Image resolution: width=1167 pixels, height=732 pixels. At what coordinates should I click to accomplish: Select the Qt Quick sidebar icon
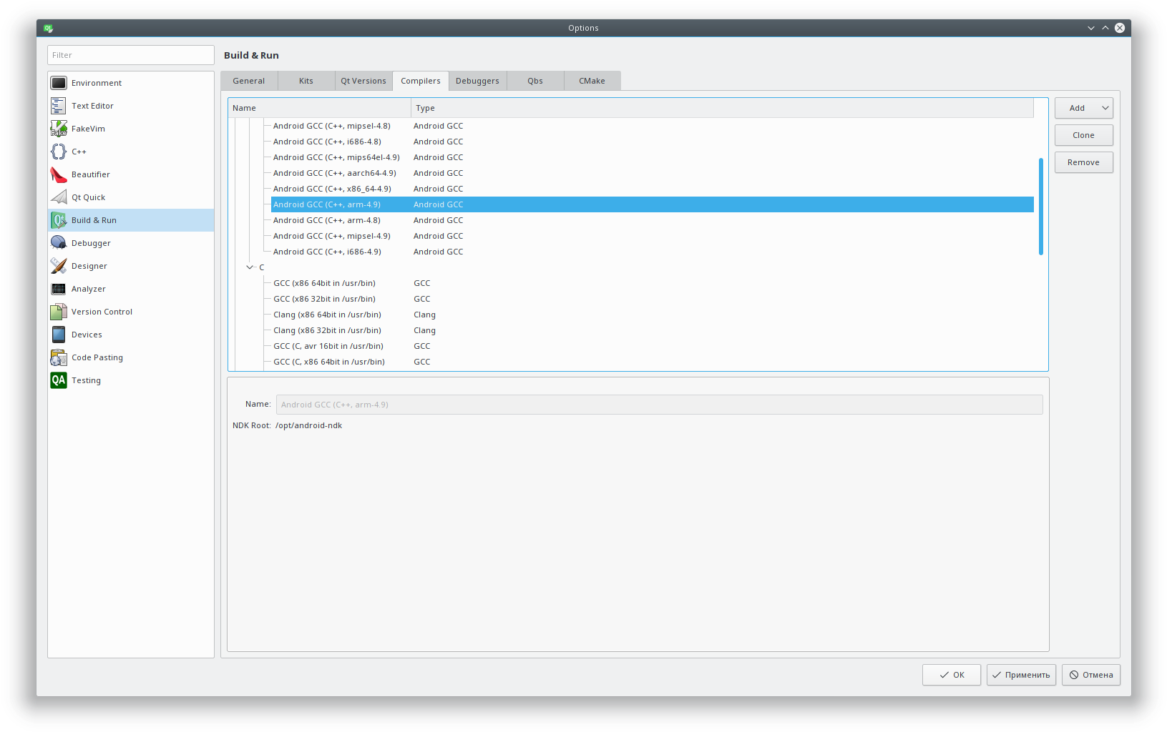click(x=58, y=197)
